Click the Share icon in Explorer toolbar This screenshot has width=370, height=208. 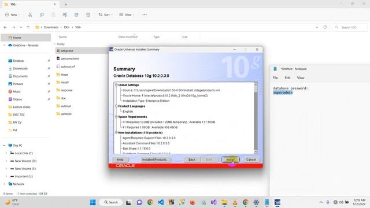click(76, 14)
